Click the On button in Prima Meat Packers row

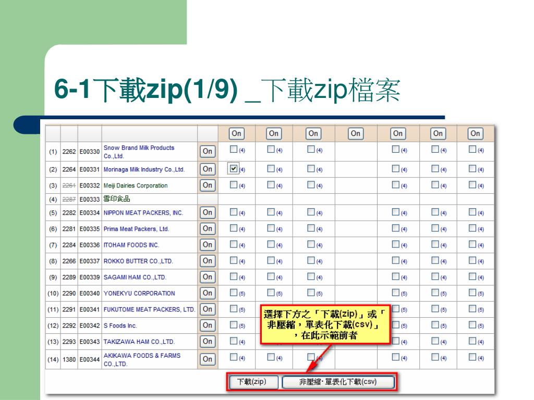click(208, 229)
